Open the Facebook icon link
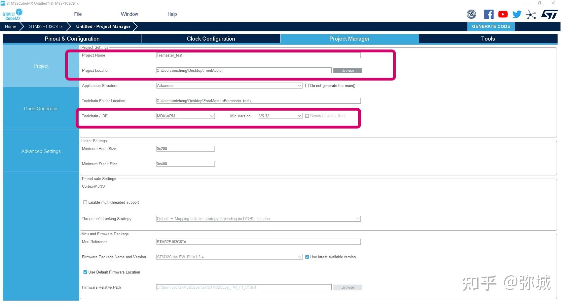 point(489,14)
